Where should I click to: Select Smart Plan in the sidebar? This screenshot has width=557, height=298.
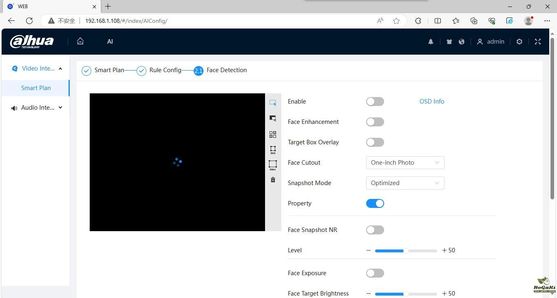pos(36,88)
